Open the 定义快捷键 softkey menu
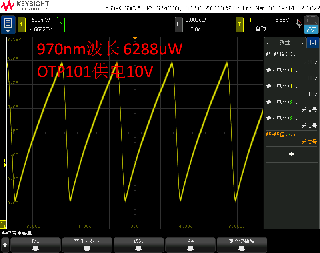 (x=242, y=245)
